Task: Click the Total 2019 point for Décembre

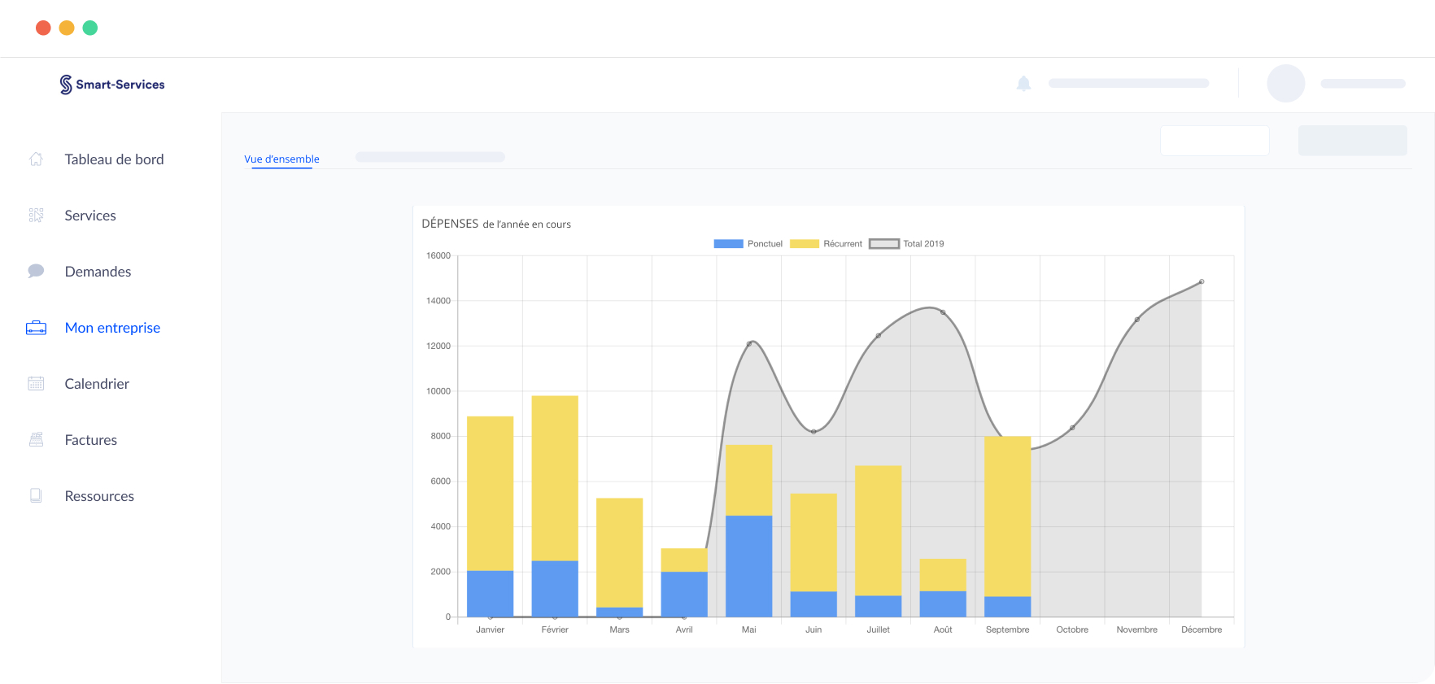Action: [1202, 282]
